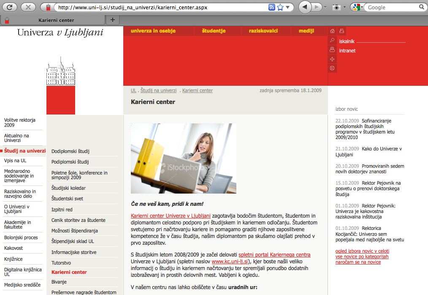Open 'Študijski koledar' submenu item
This screenshot has width=428, height=295.
pyautogui.click(x=68, y=188)
